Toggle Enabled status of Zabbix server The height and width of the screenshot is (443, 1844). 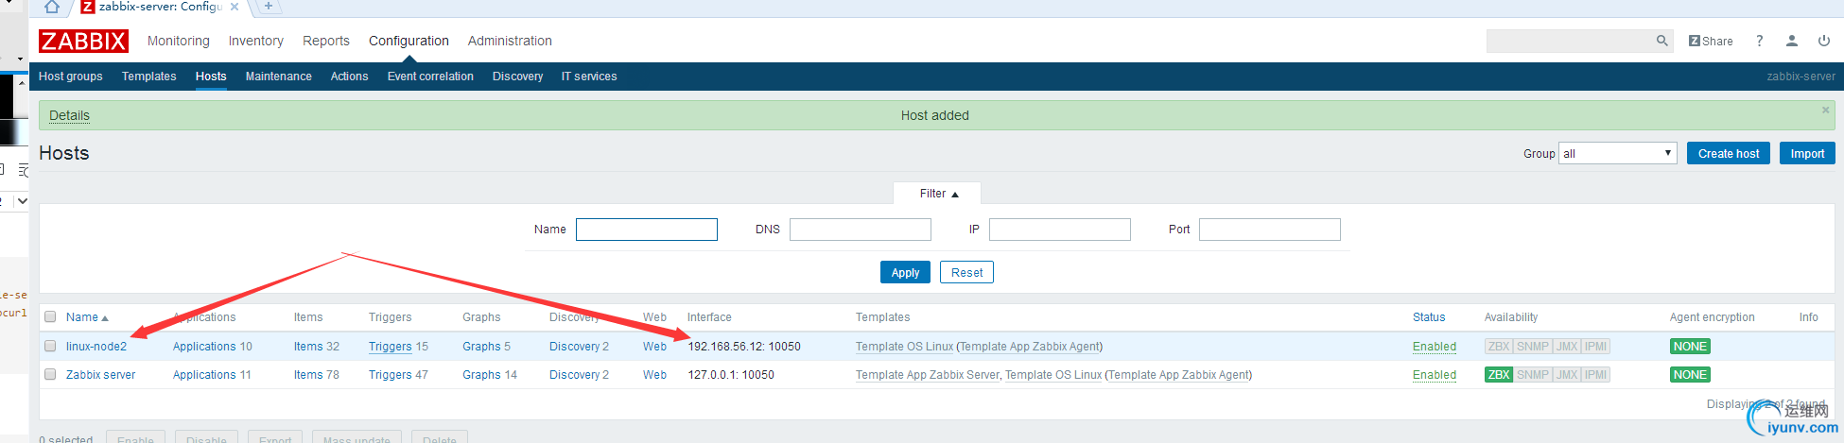click(1435, 375)
